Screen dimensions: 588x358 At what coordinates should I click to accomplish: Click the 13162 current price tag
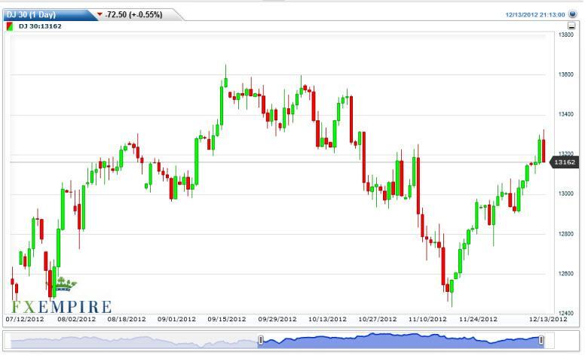(x=565, y=162)
